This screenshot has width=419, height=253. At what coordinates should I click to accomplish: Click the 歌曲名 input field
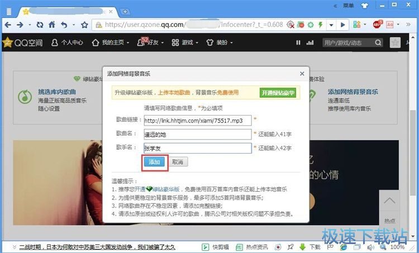click(197, 134)
